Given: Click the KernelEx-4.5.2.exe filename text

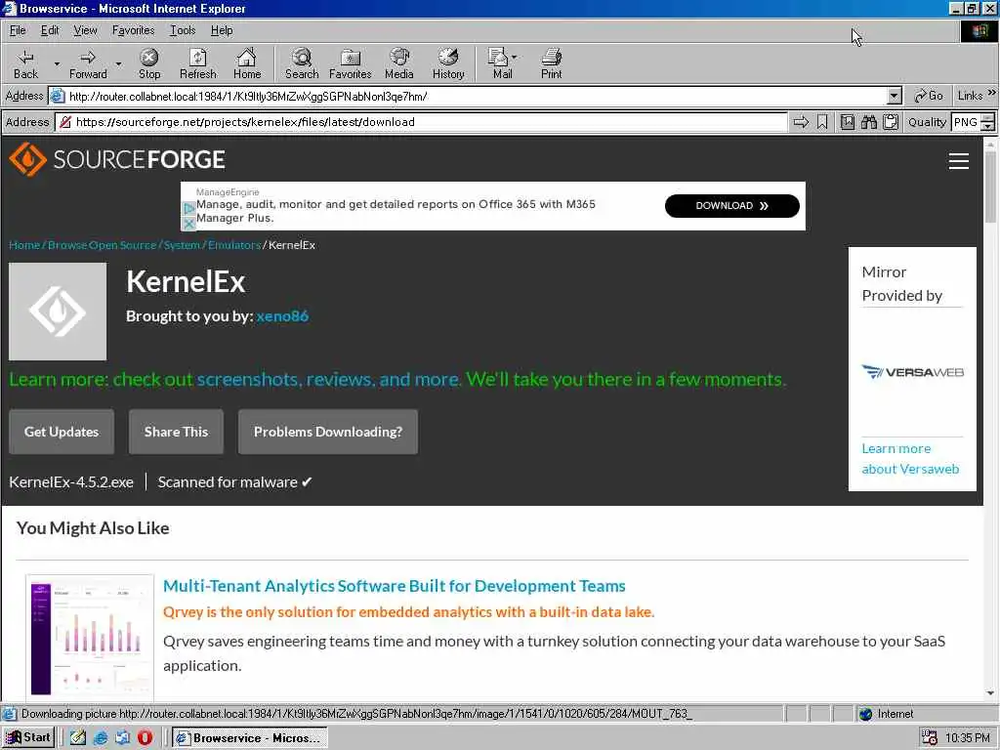Looking at the screenshot, I should [x=71, y=482].
